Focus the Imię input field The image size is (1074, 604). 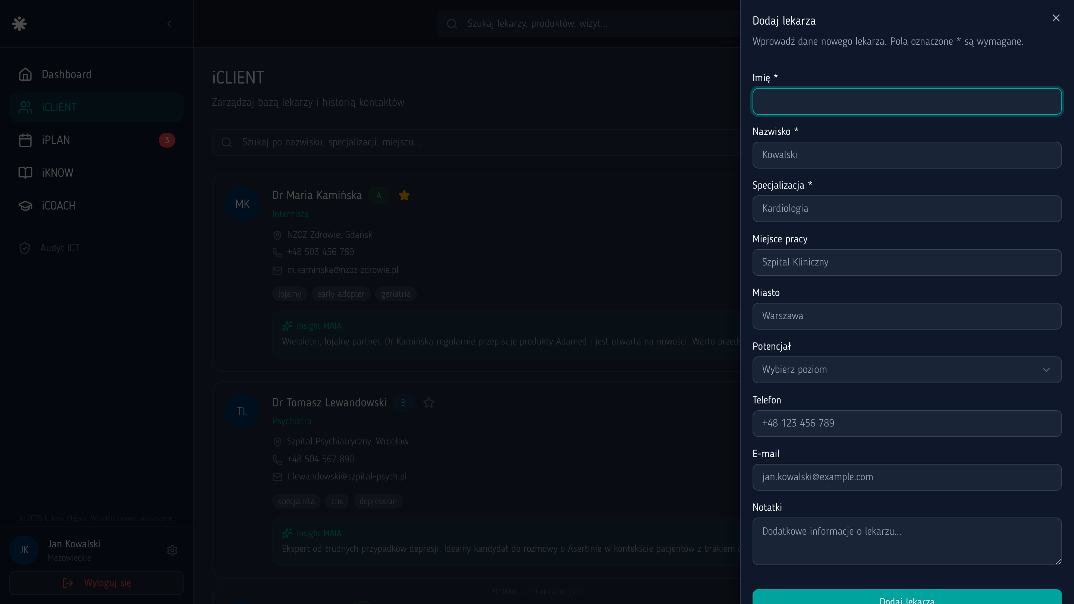(x=907, y=101)
